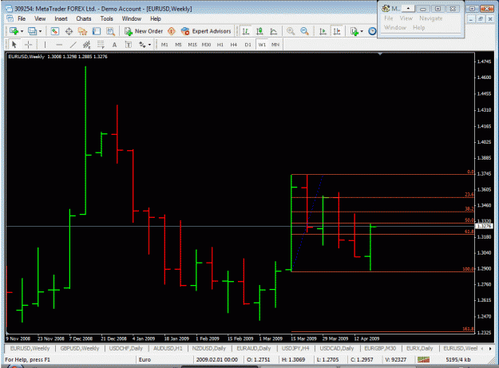Toggle Expert Advisors on or off
The width and height of the screenshot is (499, 368).
pyautogui.click(x=206, y=31)
